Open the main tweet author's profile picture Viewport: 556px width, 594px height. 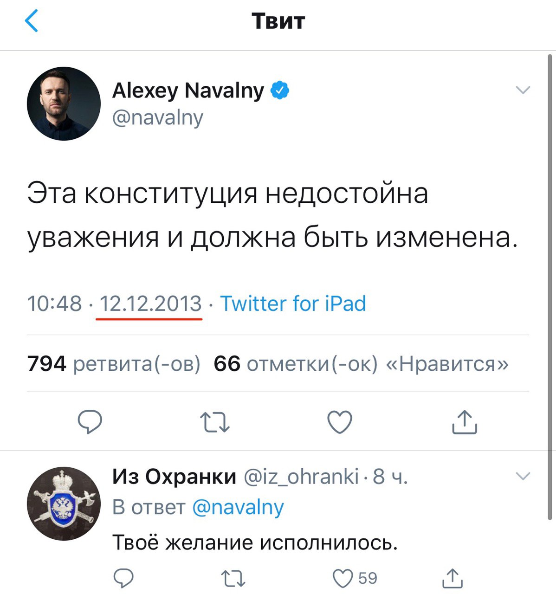[x=64, y=103]
